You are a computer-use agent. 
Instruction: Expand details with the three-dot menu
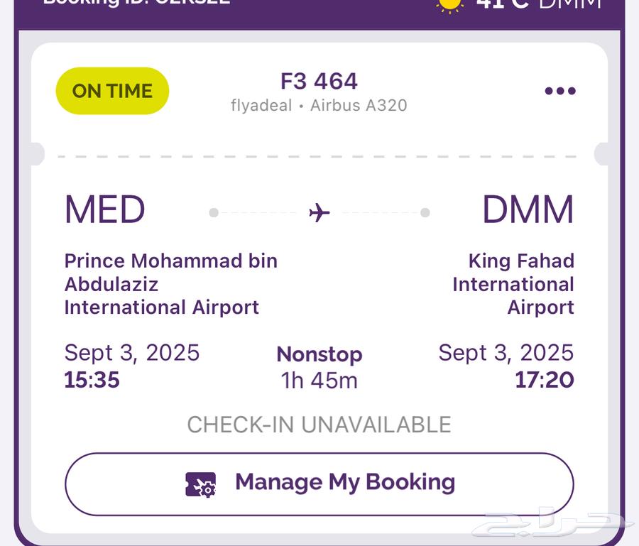tap(561, 90)
